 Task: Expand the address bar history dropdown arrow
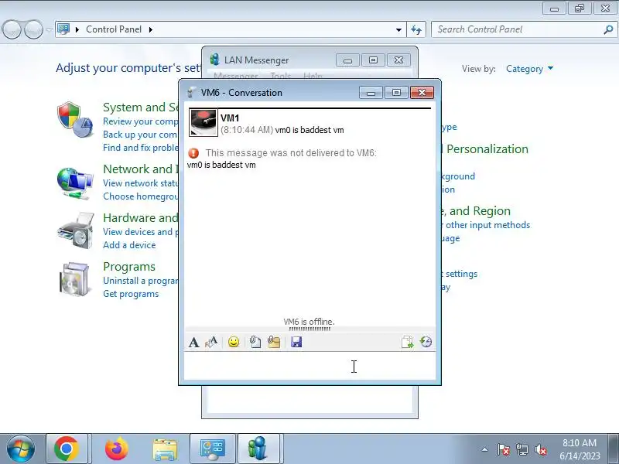click(x=398, y=29)
